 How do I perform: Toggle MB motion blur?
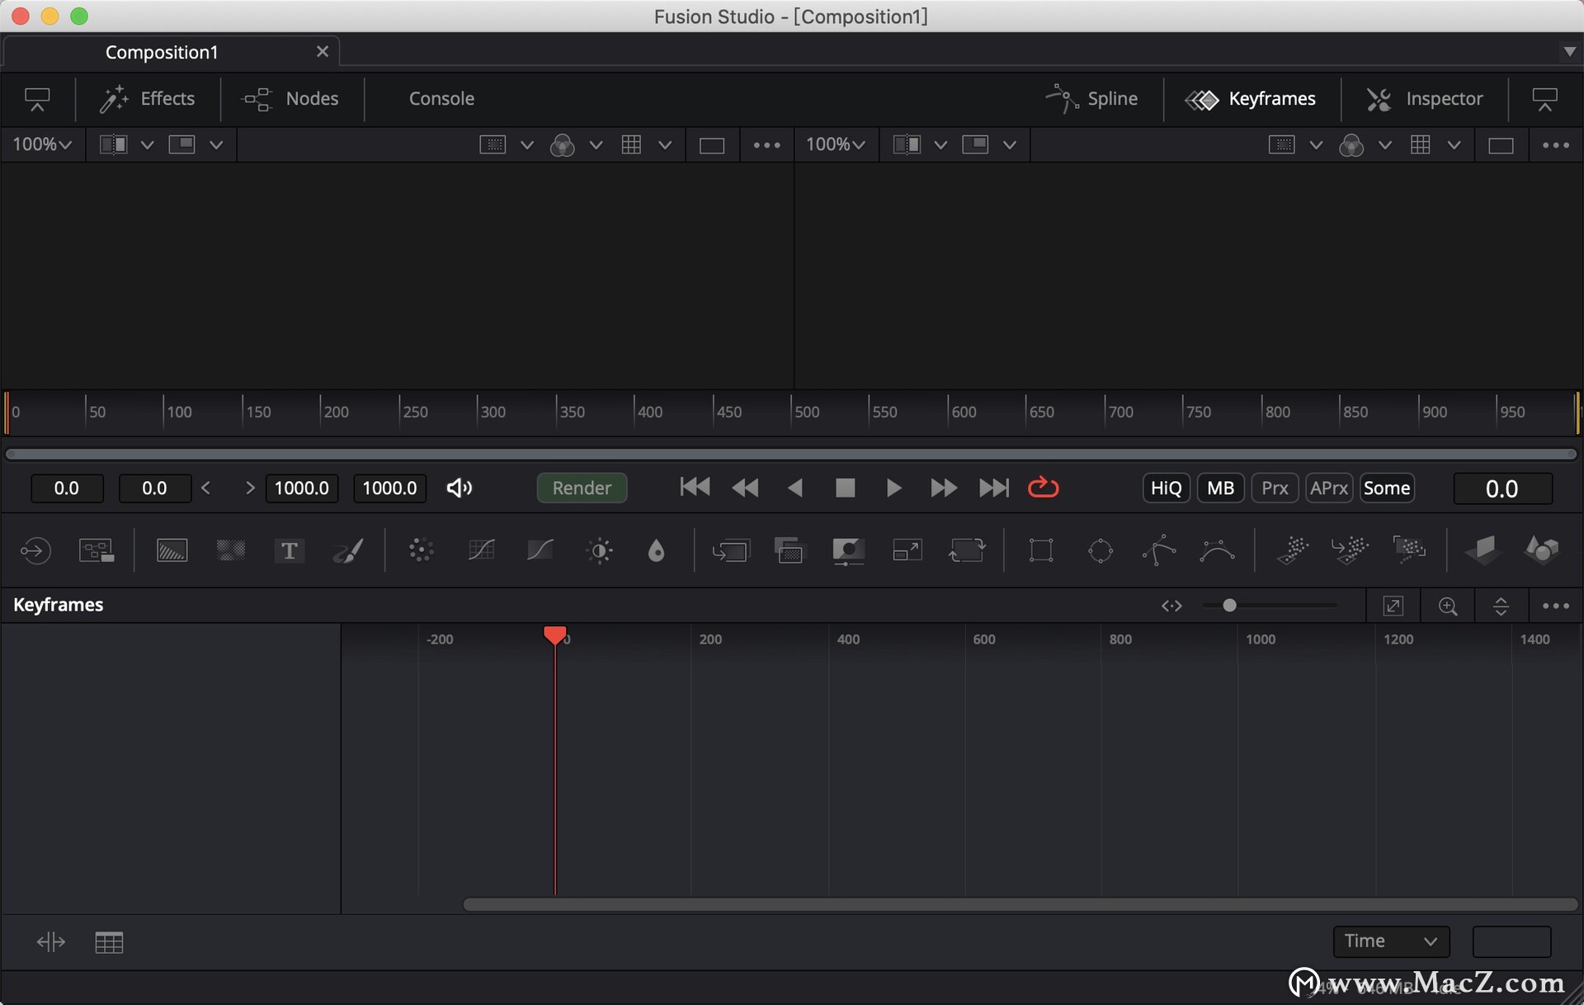point(1220,488)
